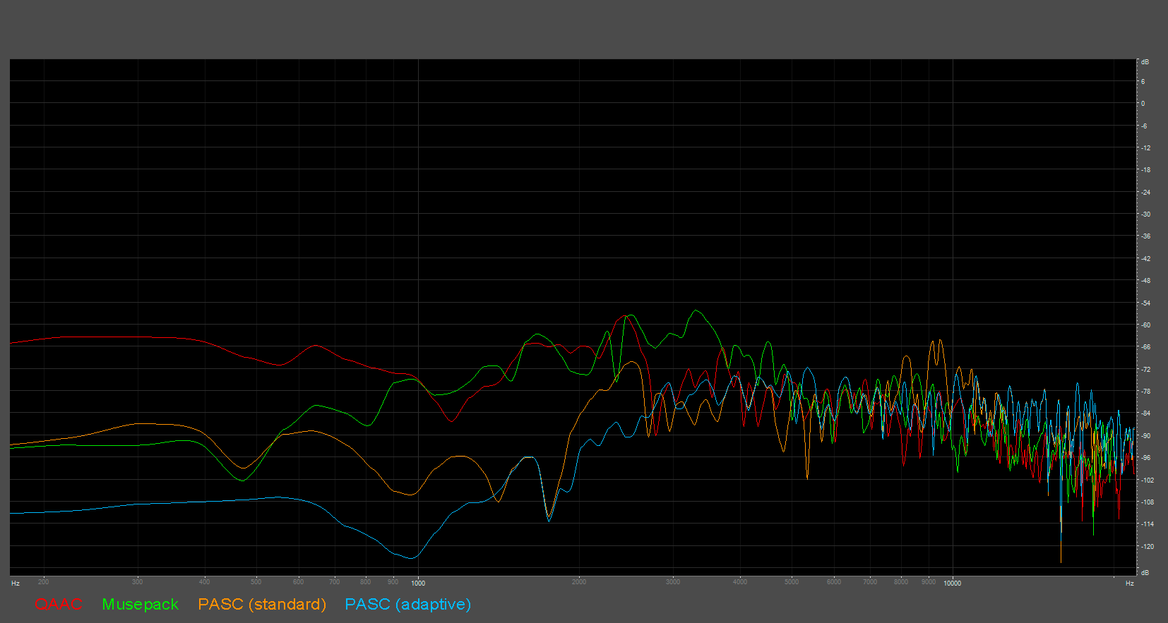Click the -60 dB level axis label
Image resolution: width=1168 pixels, height=623 pixels.
pos(1145,325)
